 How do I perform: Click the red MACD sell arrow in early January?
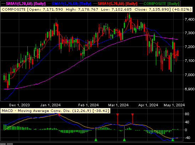59,115
